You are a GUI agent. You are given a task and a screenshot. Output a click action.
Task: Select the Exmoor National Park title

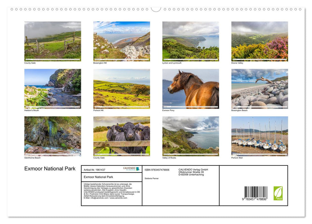coord(50,169)
